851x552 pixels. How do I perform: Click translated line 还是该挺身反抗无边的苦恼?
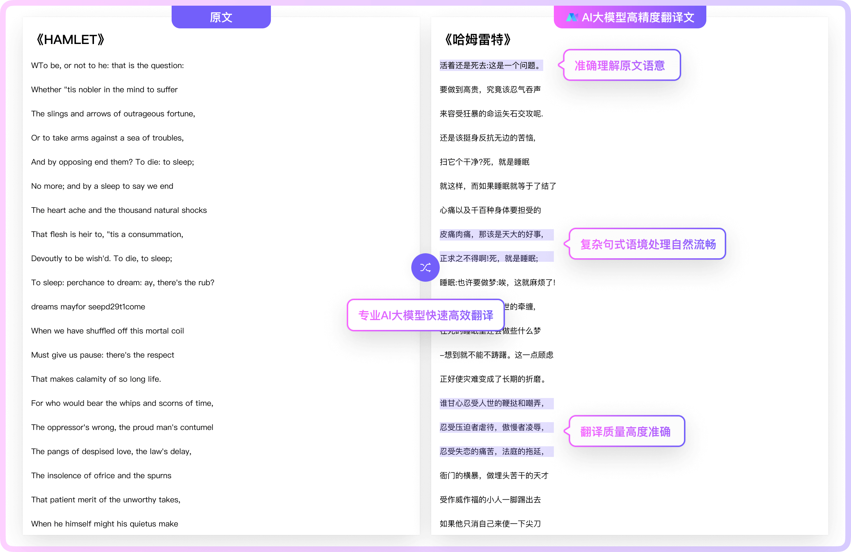[x=488, y=138]
